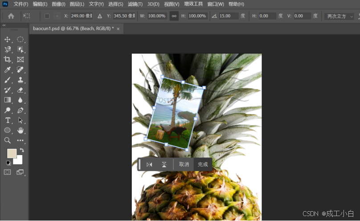Toggle Quick Mask mode
Screen dimensions: 360x221
point(7,172)
